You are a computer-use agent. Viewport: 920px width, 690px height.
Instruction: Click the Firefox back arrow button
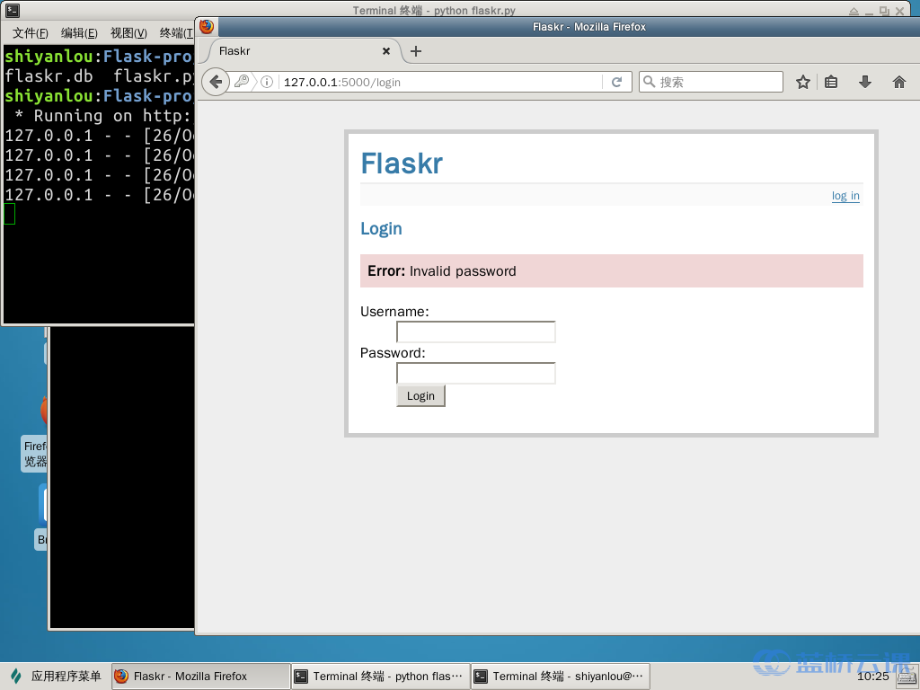(x=216, y=82)
